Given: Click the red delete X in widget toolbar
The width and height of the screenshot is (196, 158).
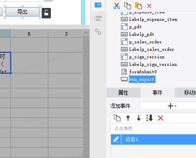Looking at the screenshot, I should [149, 6].
